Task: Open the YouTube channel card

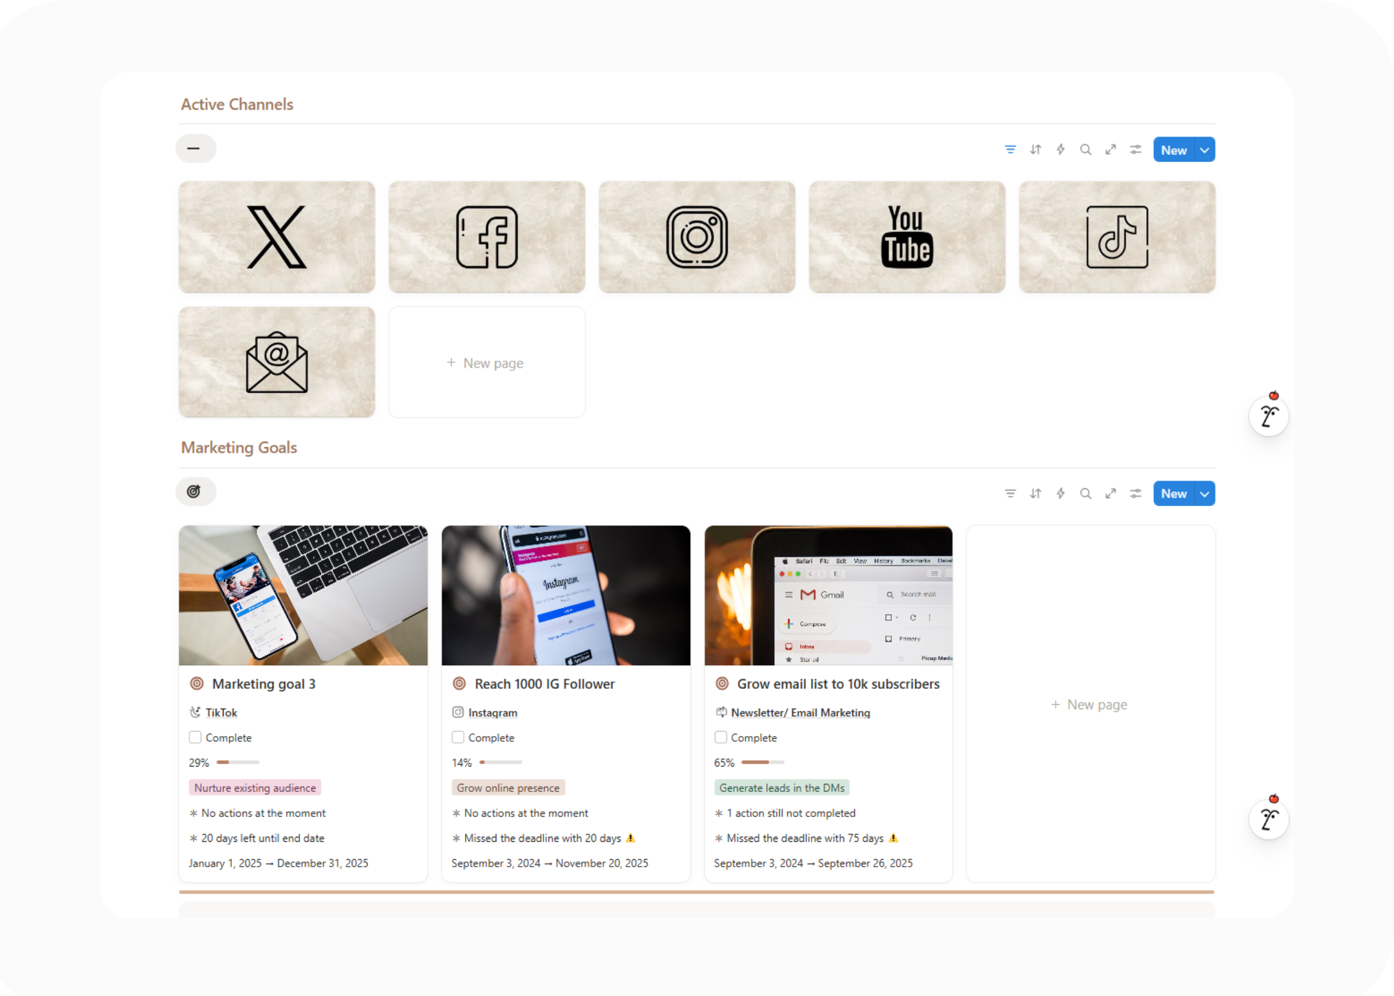Action: (906, 237)
